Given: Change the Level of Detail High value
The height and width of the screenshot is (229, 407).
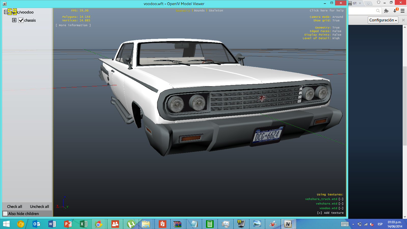Looking at the screenshot, I should (x=336, y=38).
